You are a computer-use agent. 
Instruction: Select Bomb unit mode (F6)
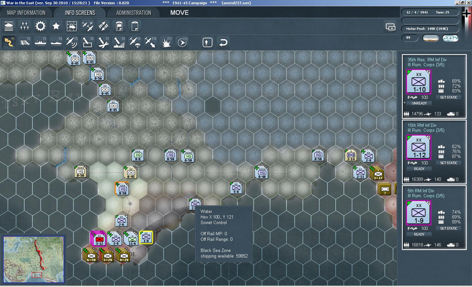click(x=88, y=42)
